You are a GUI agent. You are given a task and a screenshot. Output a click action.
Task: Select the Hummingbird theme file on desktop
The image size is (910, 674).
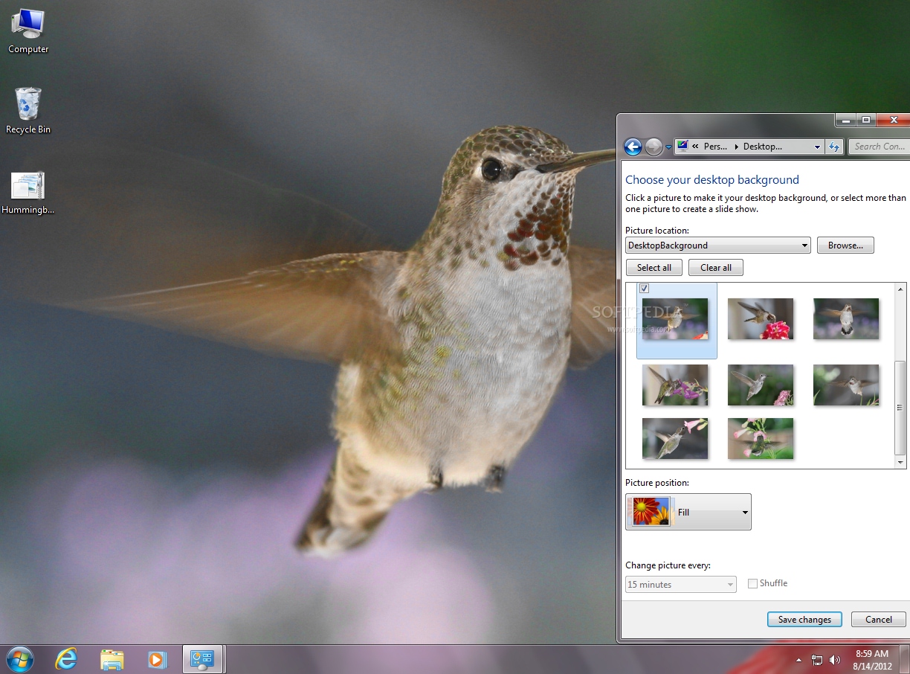[28, 193]
